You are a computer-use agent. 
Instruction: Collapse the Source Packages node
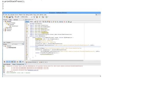click(x=5, y=23)
